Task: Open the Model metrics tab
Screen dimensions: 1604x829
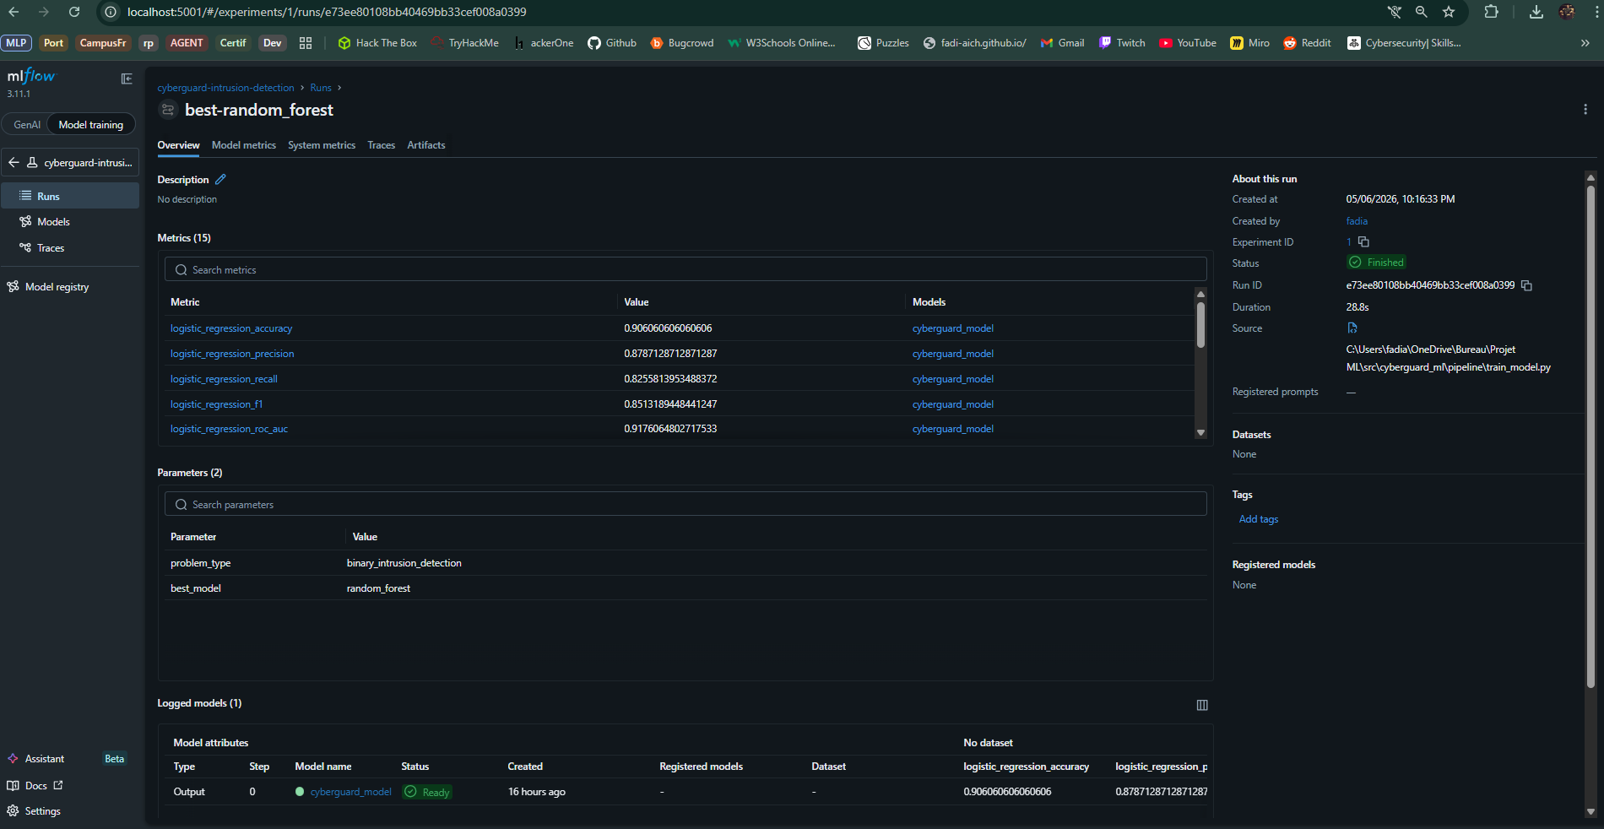Action: (244, 145)
